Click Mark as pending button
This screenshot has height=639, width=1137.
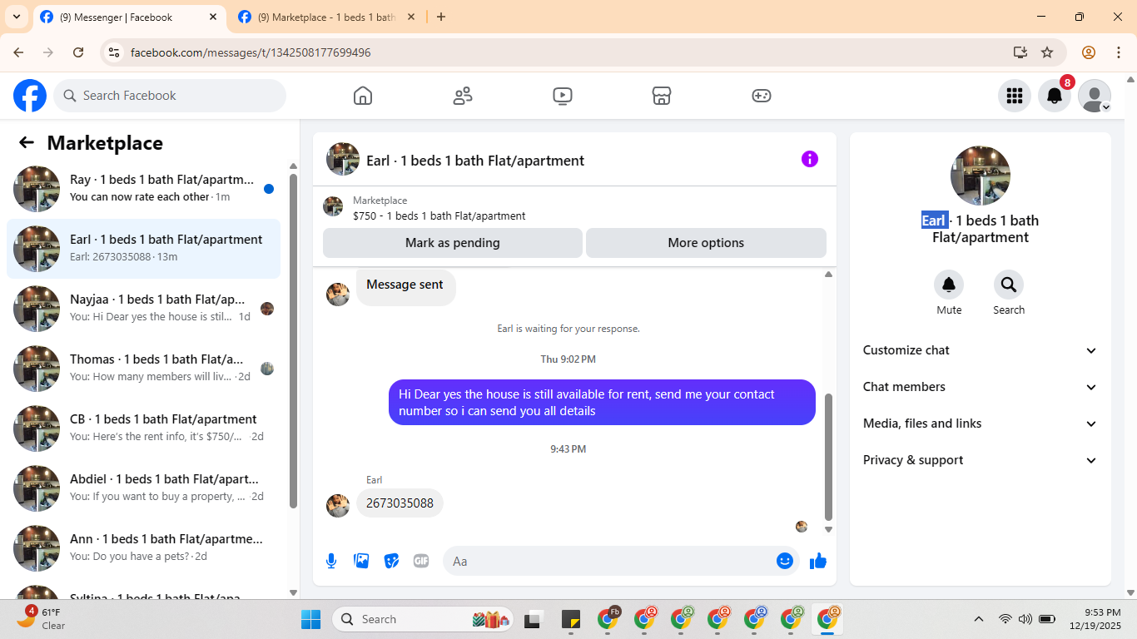click(x=453, y=243)
